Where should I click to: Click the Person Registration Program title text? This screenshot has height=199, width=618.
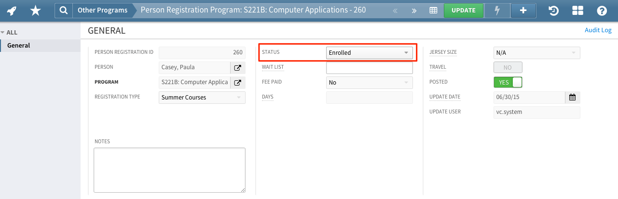[253, 10]
